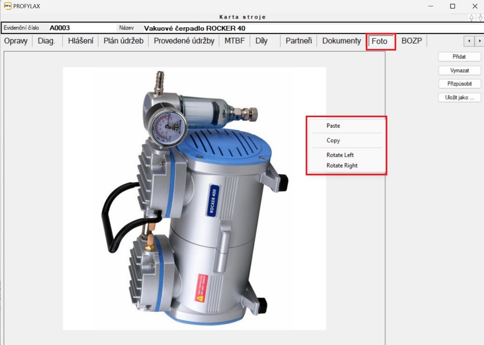Minimize the PROFYLAX window
This screenshot has height=345, width=484.
pos(431,6)
